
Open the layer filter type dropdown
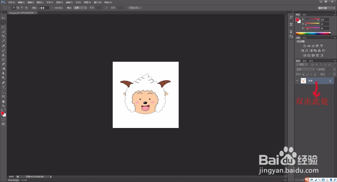(x=302, y=64)
